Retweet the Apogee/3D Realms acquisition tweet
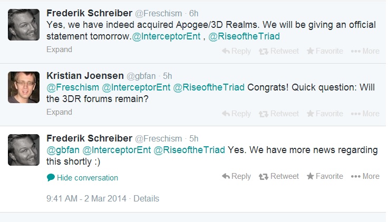Image resolution: width=388 pixels, height=222 pixels. tap(278, 51)
